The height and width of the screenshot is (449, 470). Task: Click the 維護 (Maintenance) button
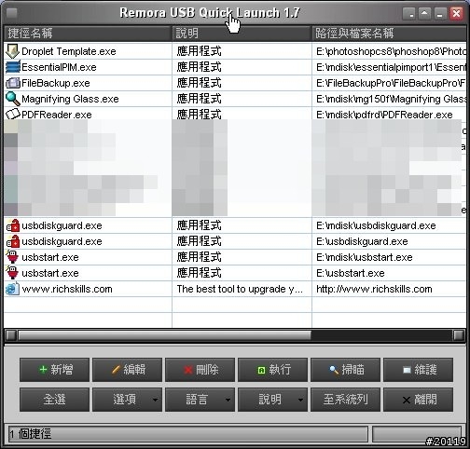coord(418,370)
